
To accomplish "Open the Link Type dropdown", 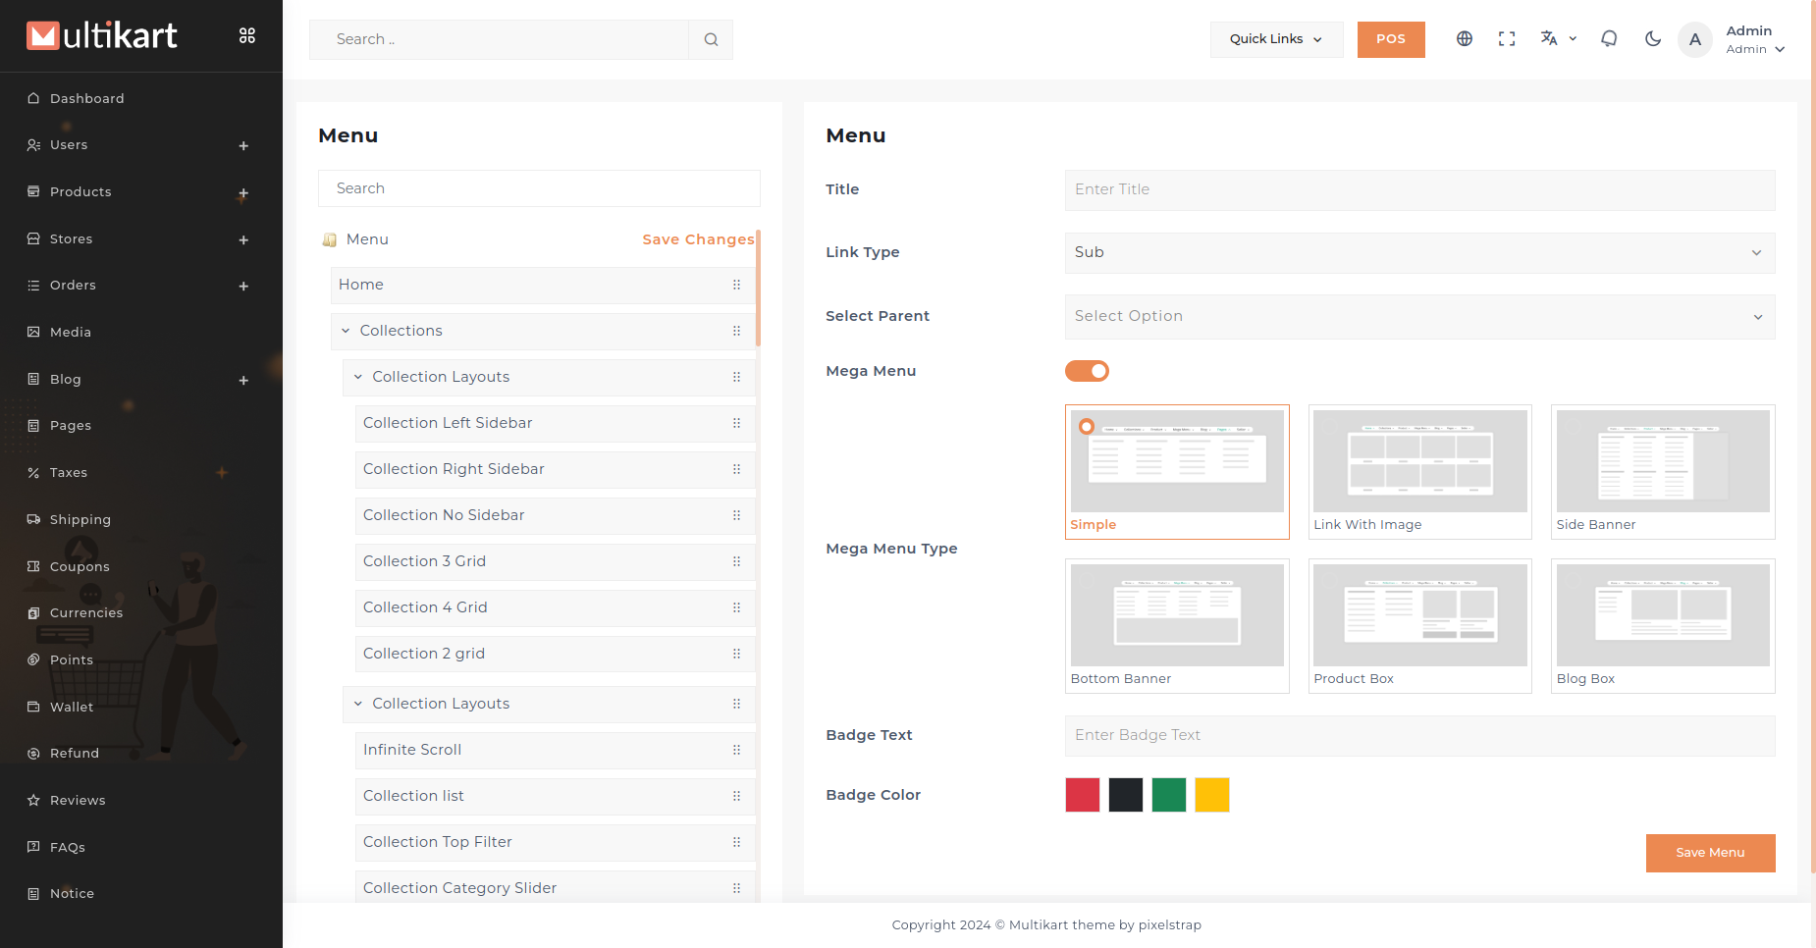I will 1419,253.
